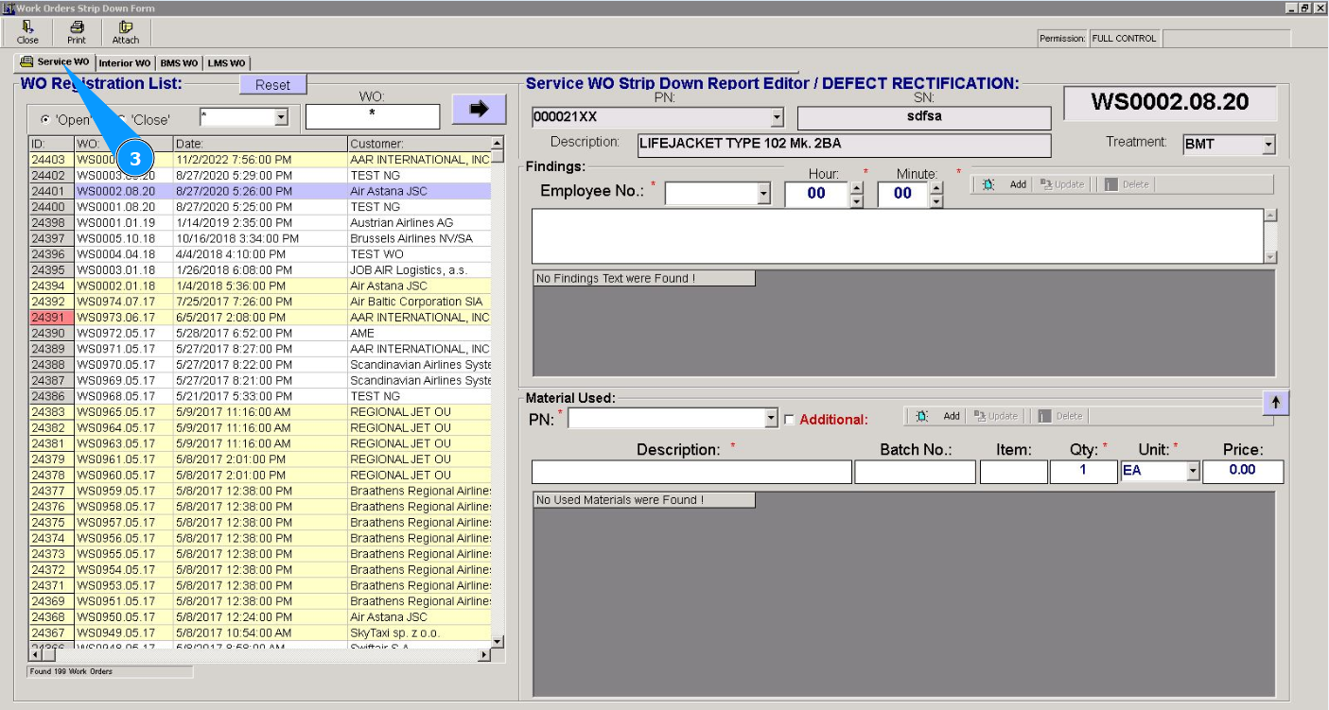The height and width of the screenshot is (710, 1329).
Task: Expand the Employee No. dropdown
Action: click(764, 194)
